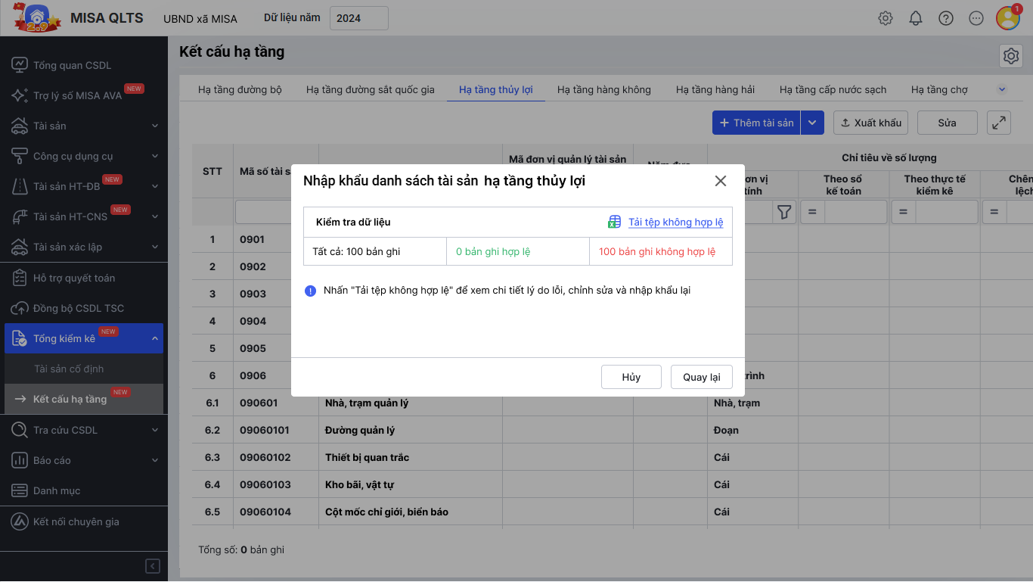
Task: Expand table to full screen
Action: point(999,123)
